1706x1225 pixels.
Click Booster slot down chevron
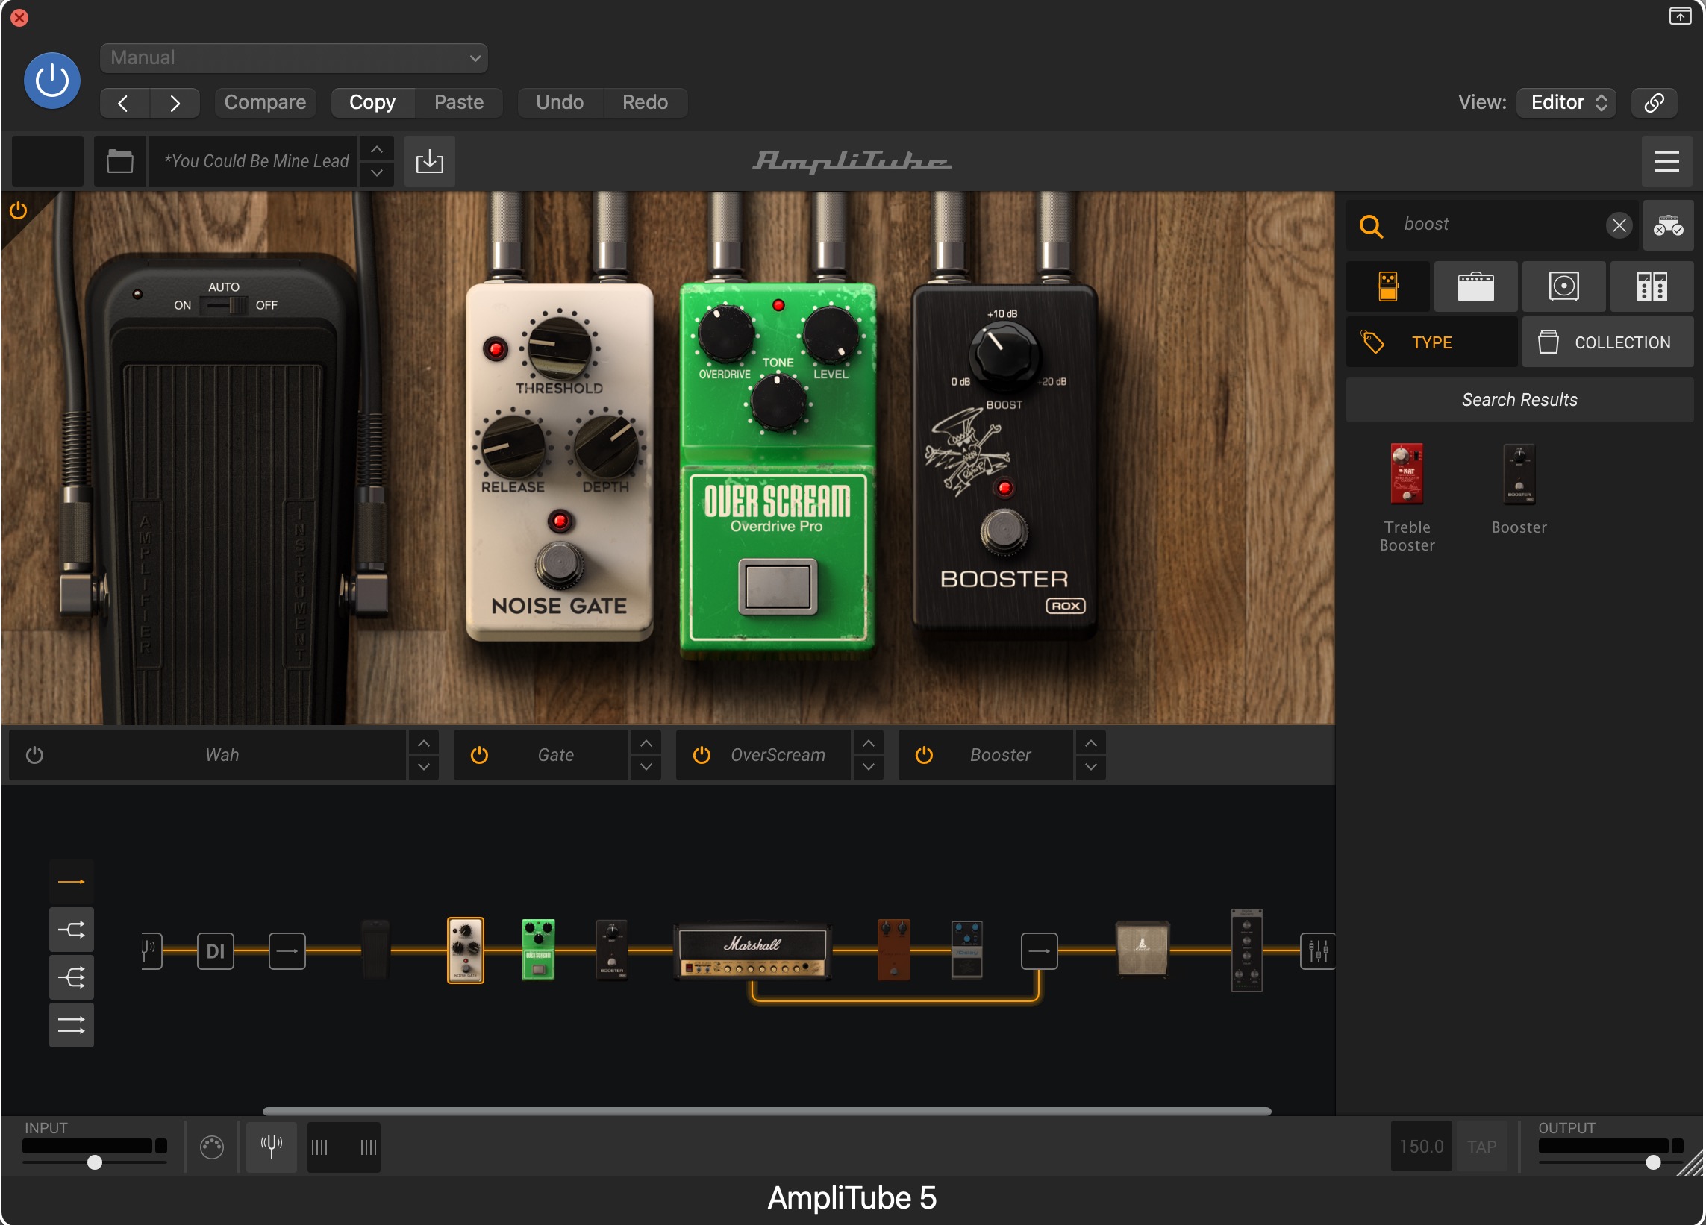(1092, 767)
